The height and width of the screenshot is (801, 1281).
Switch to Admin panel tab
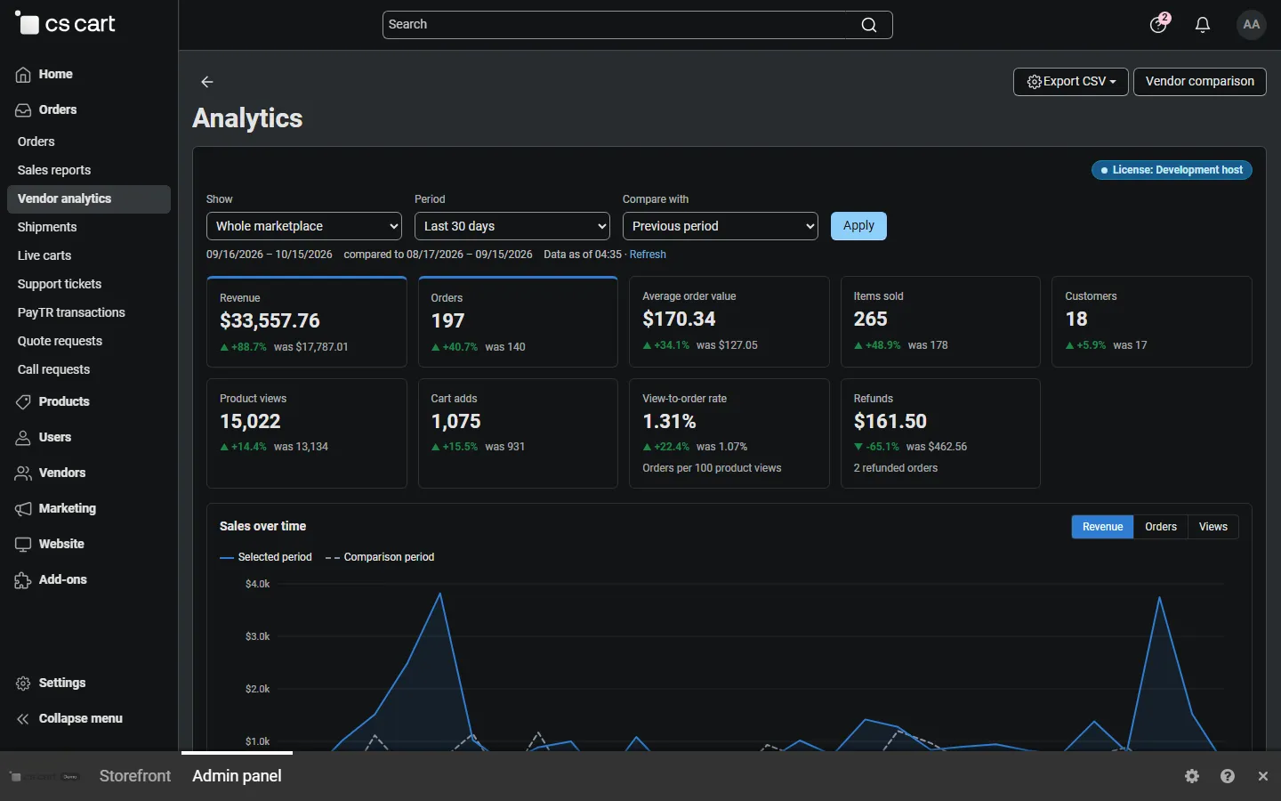(237, 776)
